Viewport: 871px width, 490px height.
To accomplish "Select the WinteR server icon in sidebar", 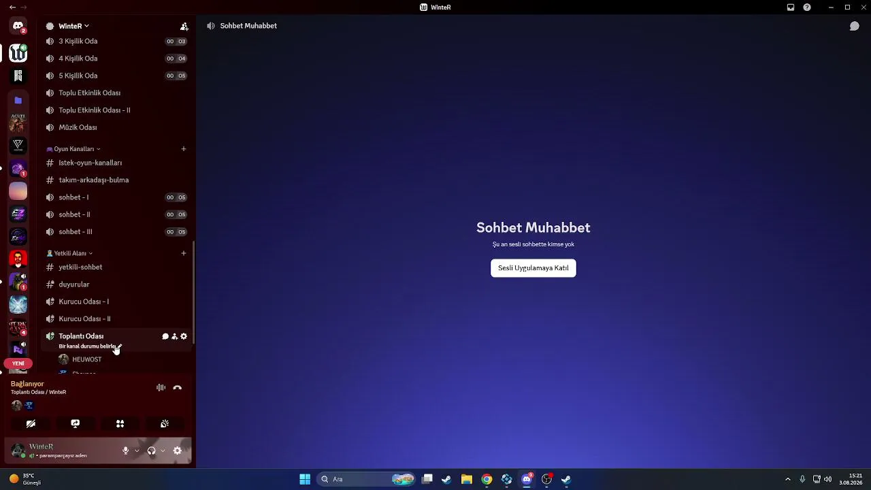I will (18, 52).
